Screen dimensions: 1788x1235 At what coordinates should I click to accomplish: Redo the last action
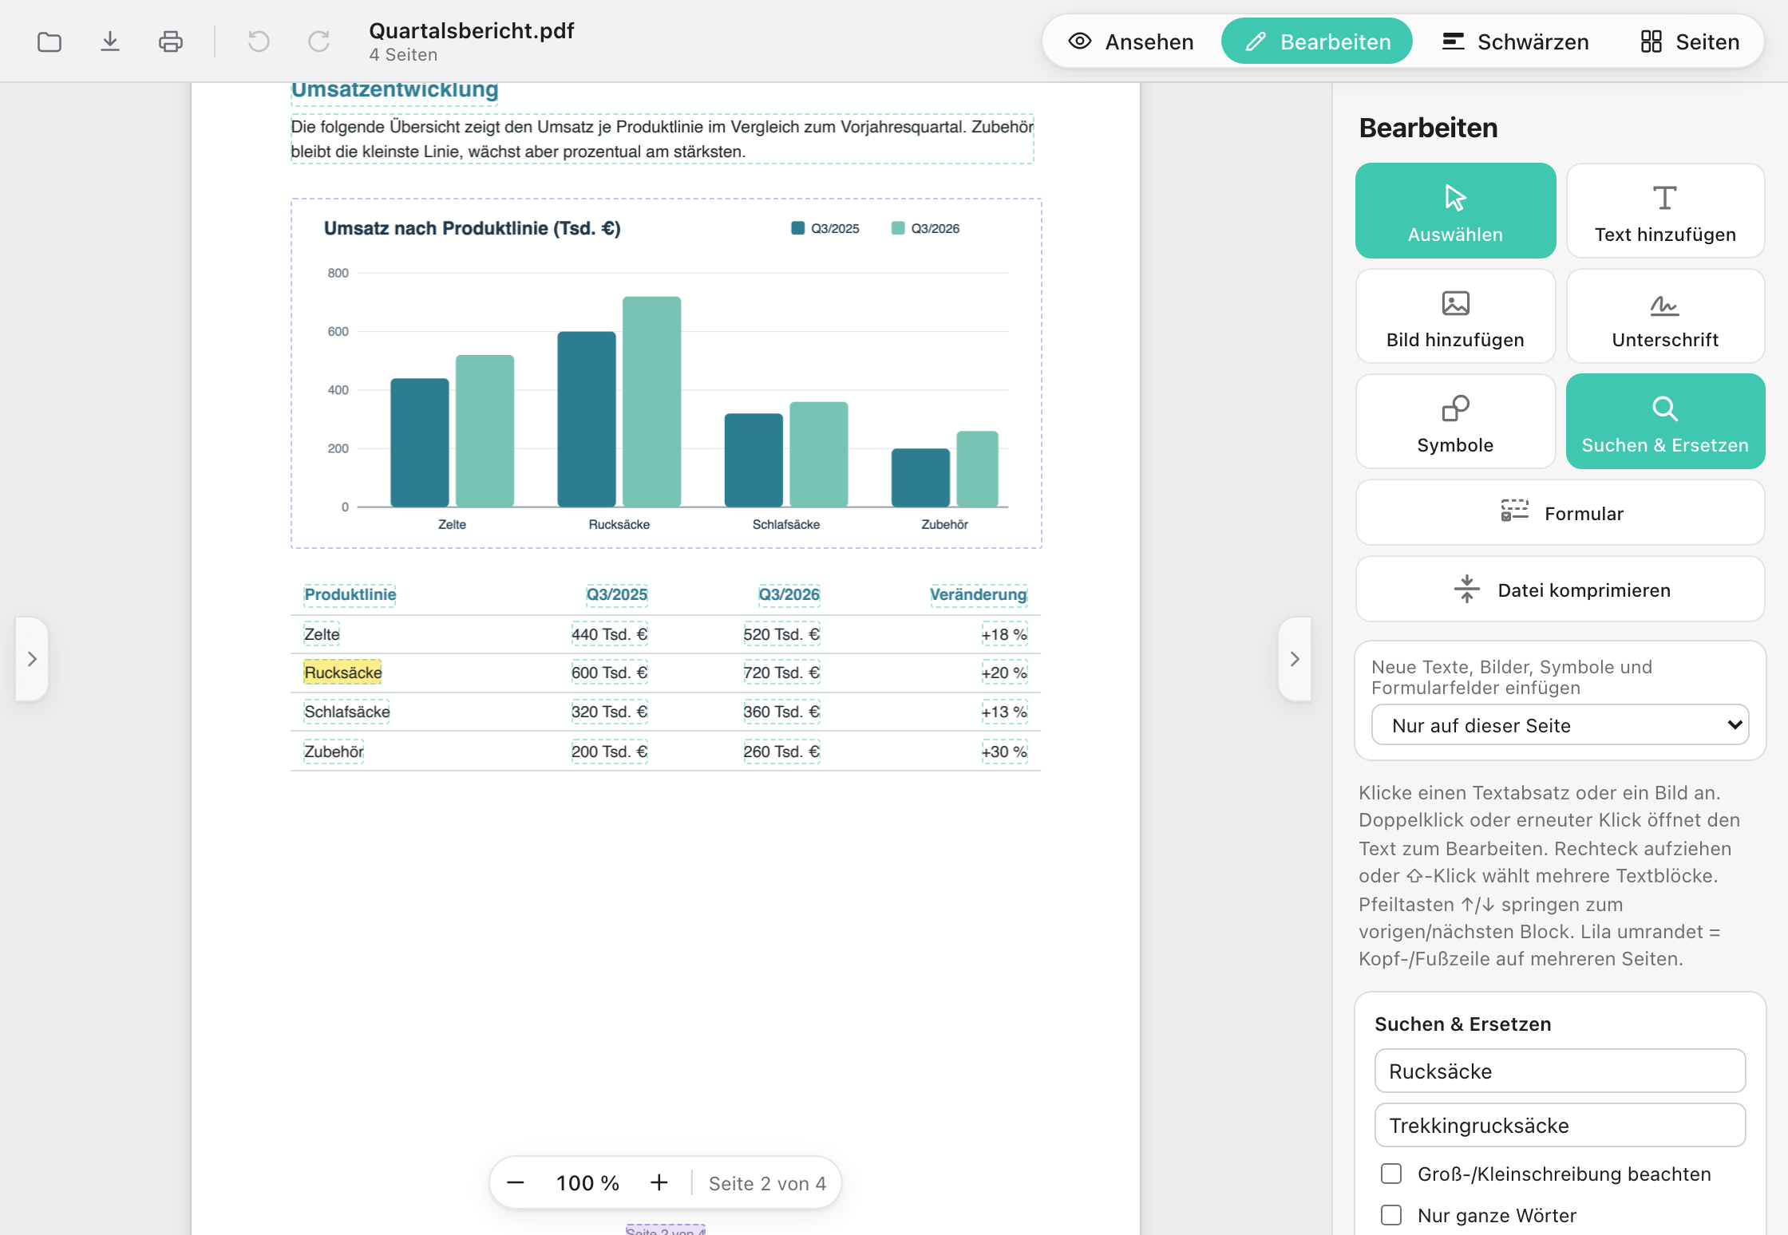(319, 41)
